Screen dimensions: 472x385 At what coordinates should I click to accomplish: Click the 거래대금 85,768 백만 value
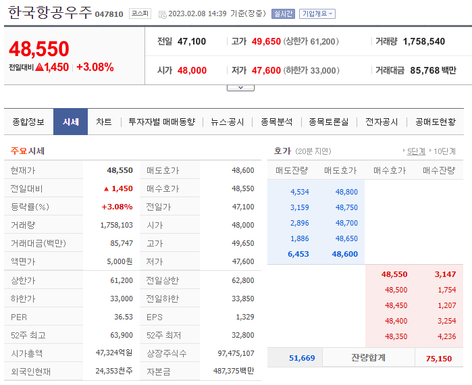pyautogui.click(x=433, y=70)
